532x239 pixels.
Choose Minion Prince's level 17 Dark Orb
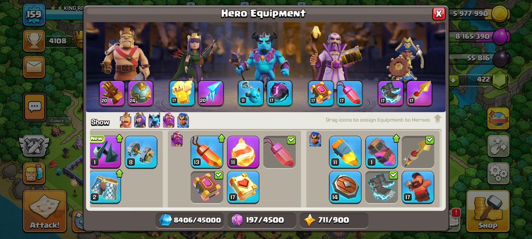coord(279,93)
